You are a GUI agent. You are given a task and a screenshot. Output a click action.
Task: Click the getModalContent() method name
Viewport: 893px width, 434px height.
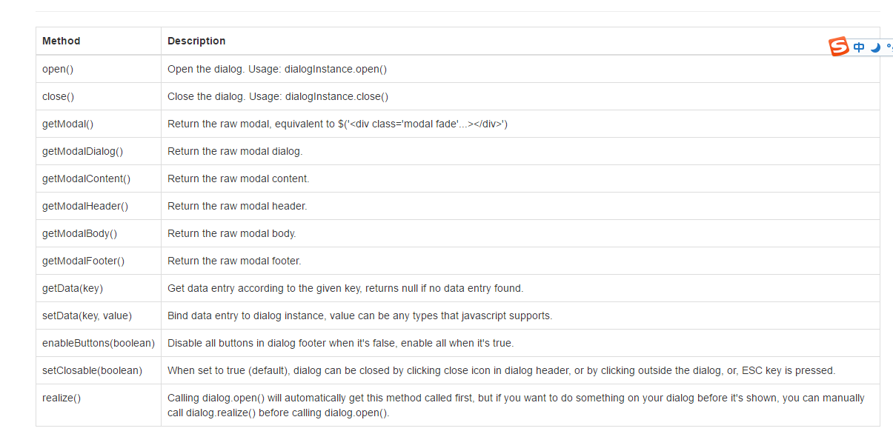(x=86, y=178)
